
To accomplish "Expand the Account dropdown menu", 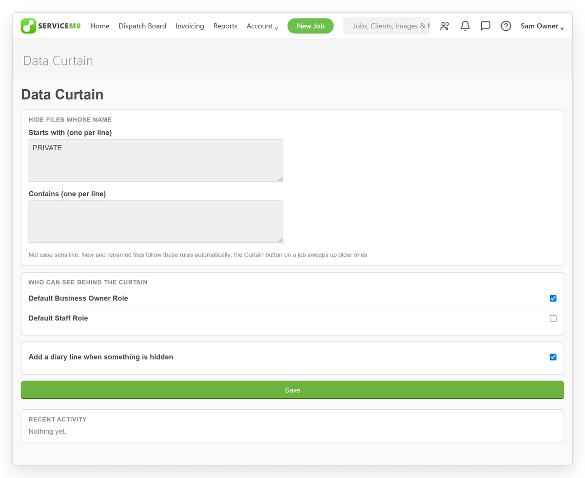I will tap(262, 26).
